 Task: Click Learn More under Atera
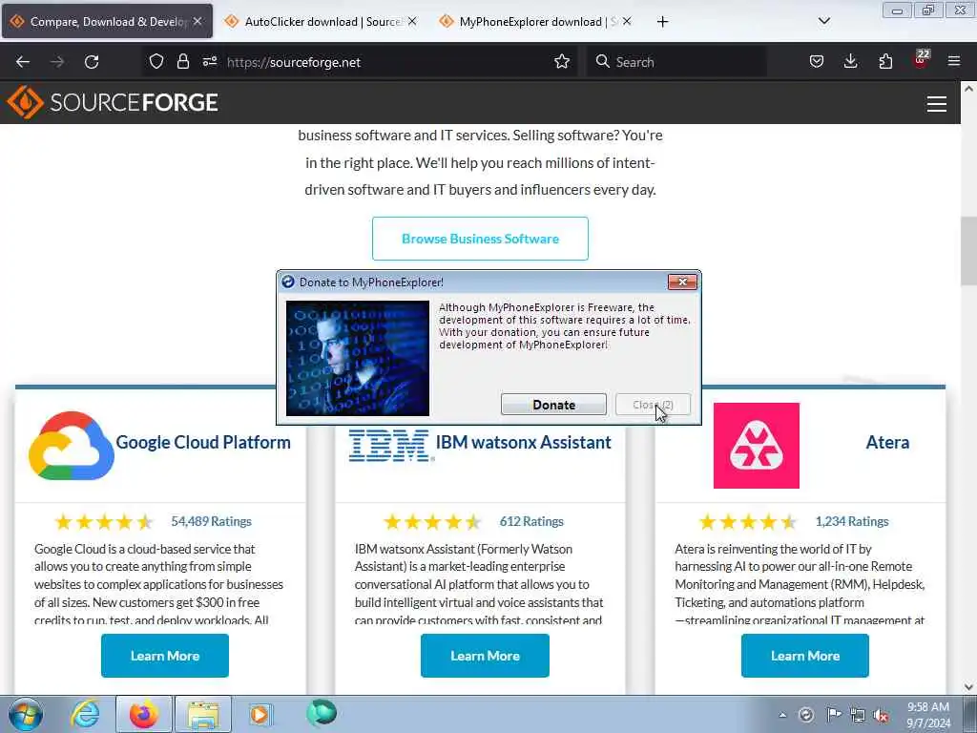click(805, 656)
